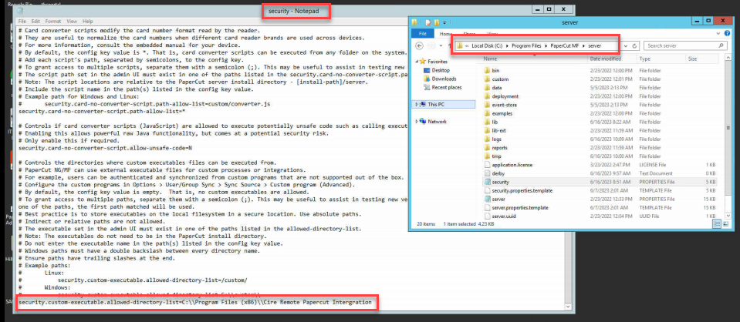Expand the Network tree node

tap(417, 121)
